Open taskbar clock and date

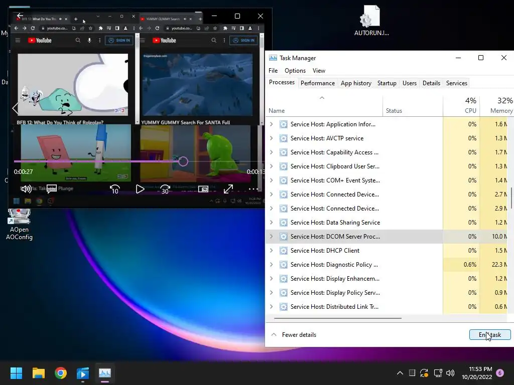(477, 373)
